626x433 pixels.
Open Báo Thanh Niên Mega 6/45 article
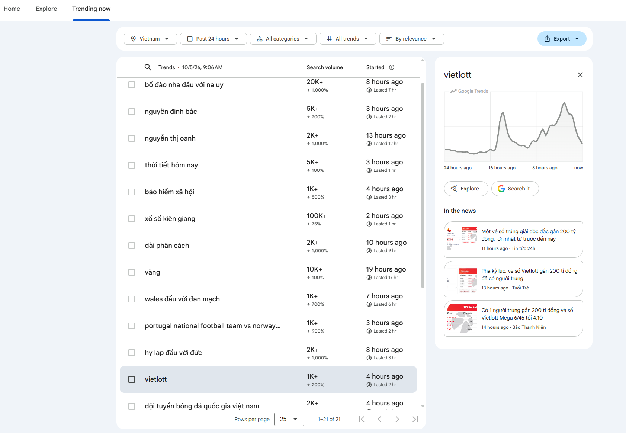coord(513,318)
